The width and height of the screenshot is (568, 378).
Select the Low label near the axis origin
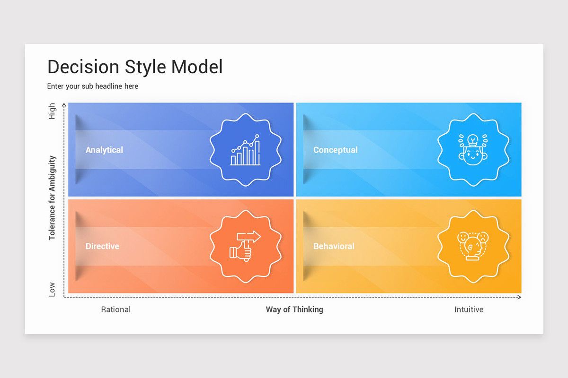click(x=52, y=290)
